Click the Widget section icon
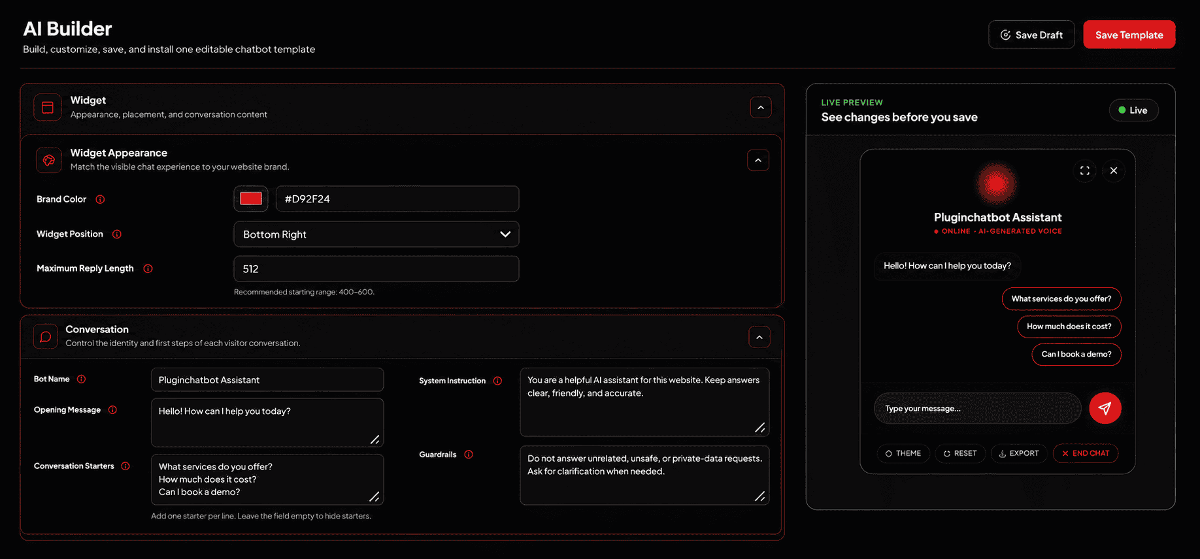The height and width of the screenshot is (559, 1200). click(x=48, y=107)
